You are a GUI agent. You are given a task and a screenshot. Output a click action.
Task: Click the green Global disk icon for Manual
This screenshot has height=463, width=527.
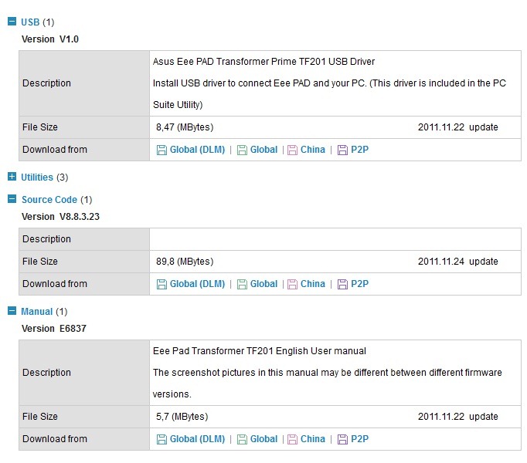(x=242, y=440)
